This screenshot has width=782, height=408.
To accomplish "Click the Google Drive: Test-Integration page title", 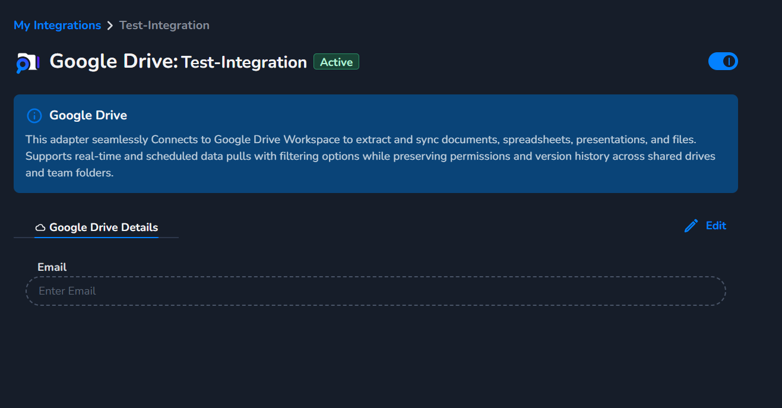I will pyautogui.click(x=178, y=61).
